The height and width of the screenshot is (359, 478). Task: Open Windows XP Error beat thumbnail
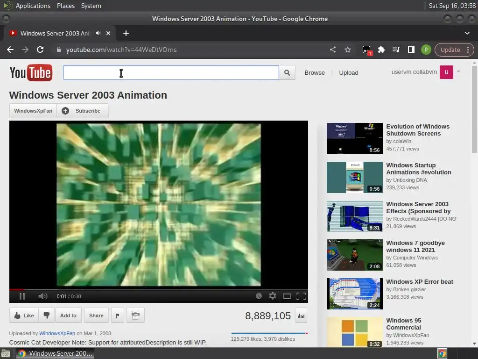click(x=355, y=294)
